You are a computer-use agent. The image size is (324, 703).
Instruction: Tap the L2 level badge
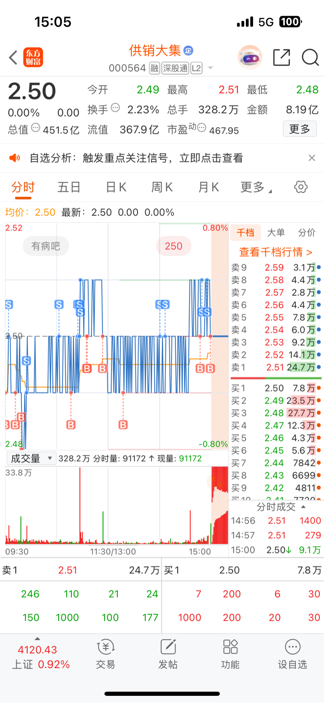(197, 68)
